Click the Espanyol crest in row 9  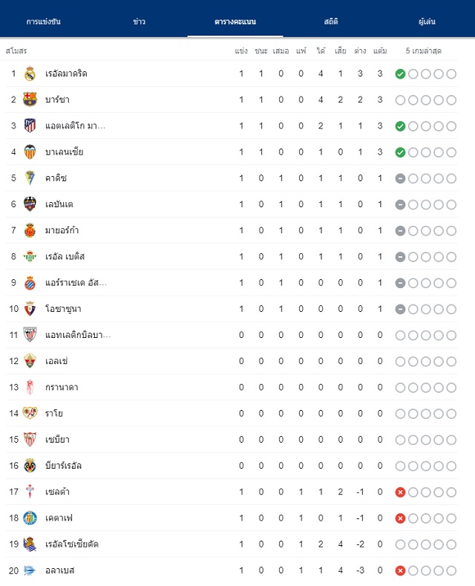pos(30,283)
